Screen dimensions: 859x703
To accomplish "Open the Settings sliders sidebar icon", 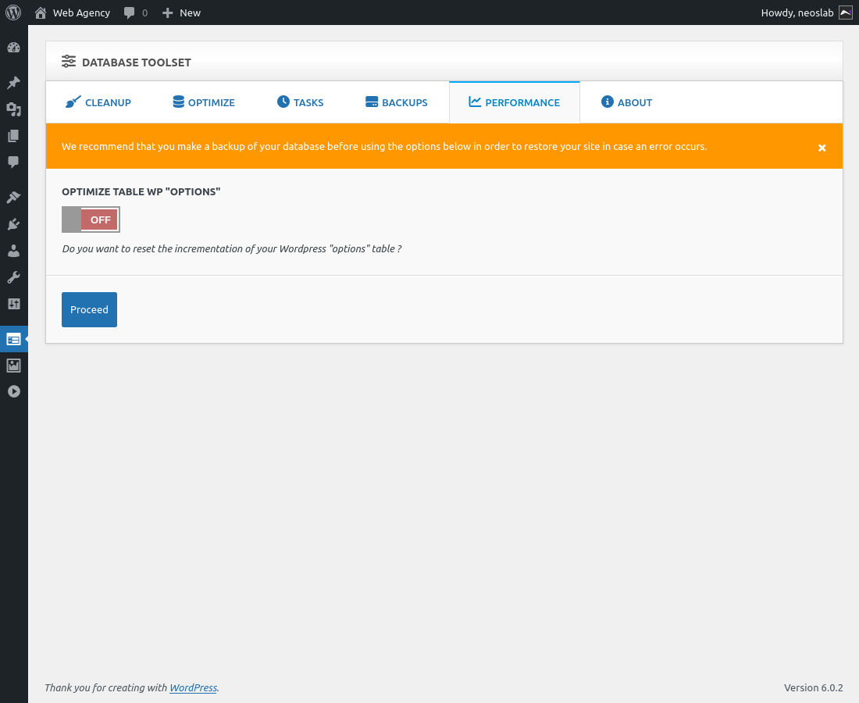I will 14,304.
